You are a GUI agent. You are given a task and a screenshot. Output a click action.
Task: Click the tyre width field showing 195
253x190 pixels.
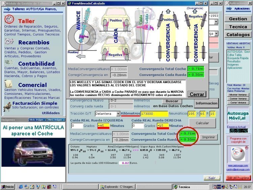tap(192, 114)
